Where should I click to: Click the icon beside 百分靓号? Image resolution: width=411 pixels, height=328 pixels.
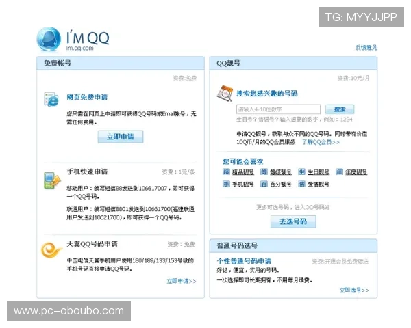click(264, 184)
